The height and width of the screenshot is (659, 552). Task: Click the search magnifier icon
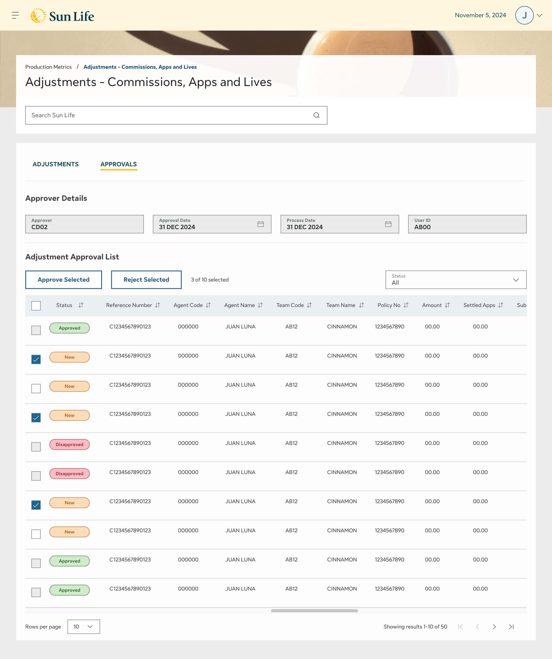pos(316,115)
